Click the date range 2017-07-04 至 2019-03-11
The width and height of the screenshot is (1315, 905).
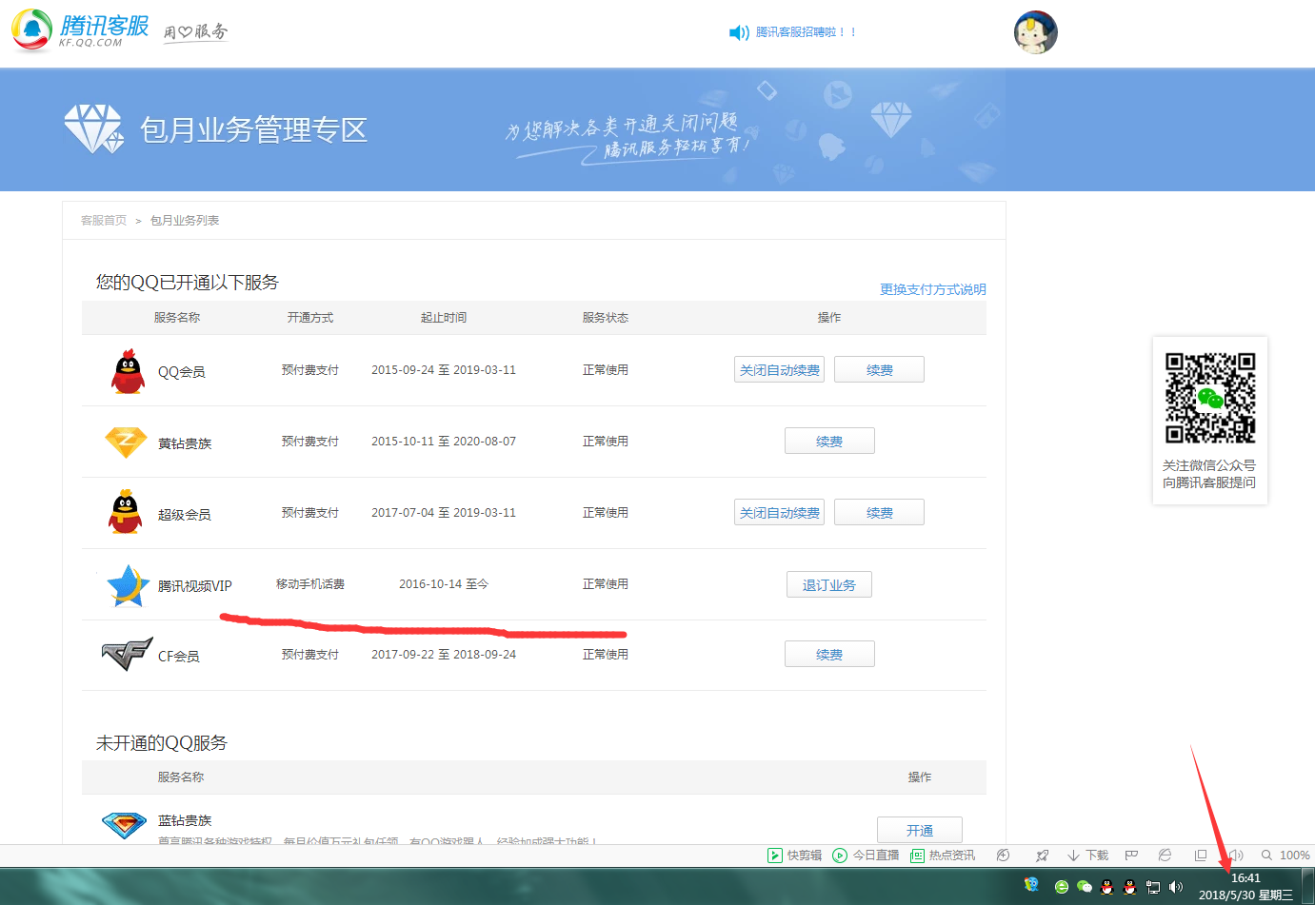click(444, 513)
